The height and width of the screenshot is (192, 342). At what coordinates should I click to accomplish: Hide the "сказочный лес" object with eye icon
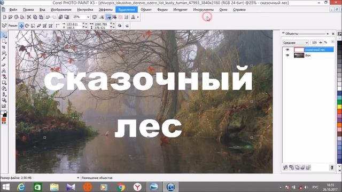[287, 50]
